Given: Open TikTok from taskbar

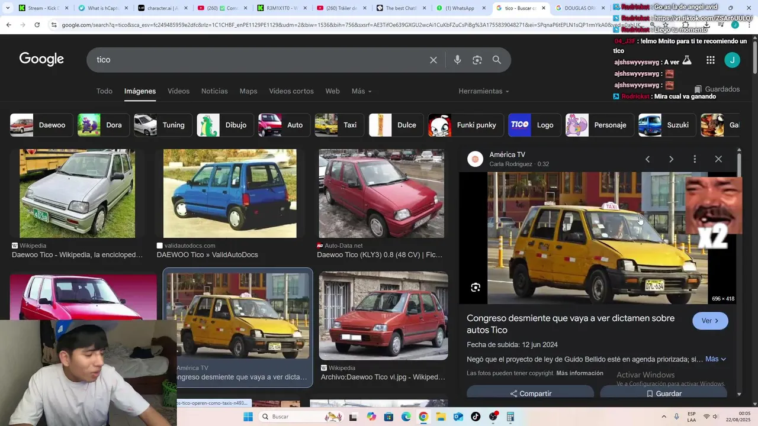Looking at the screenshot, I should coord(476,417).
